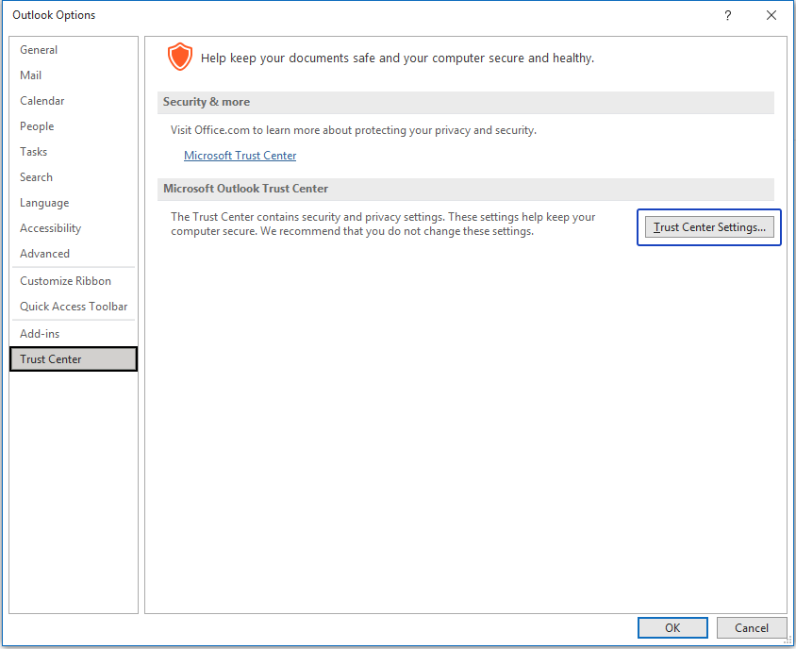Viewport: 796px width, 649px height.
Task: Open the Mail options page
Action: tap(30, 75)
